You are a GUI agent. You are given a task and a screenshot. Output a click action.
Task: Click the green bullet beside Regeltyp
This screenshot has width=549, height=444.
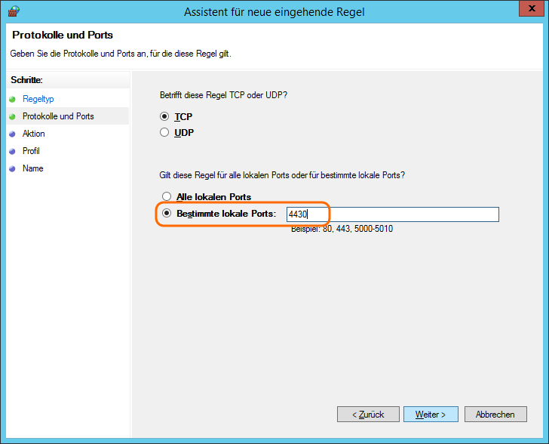[x=12, y=99]
